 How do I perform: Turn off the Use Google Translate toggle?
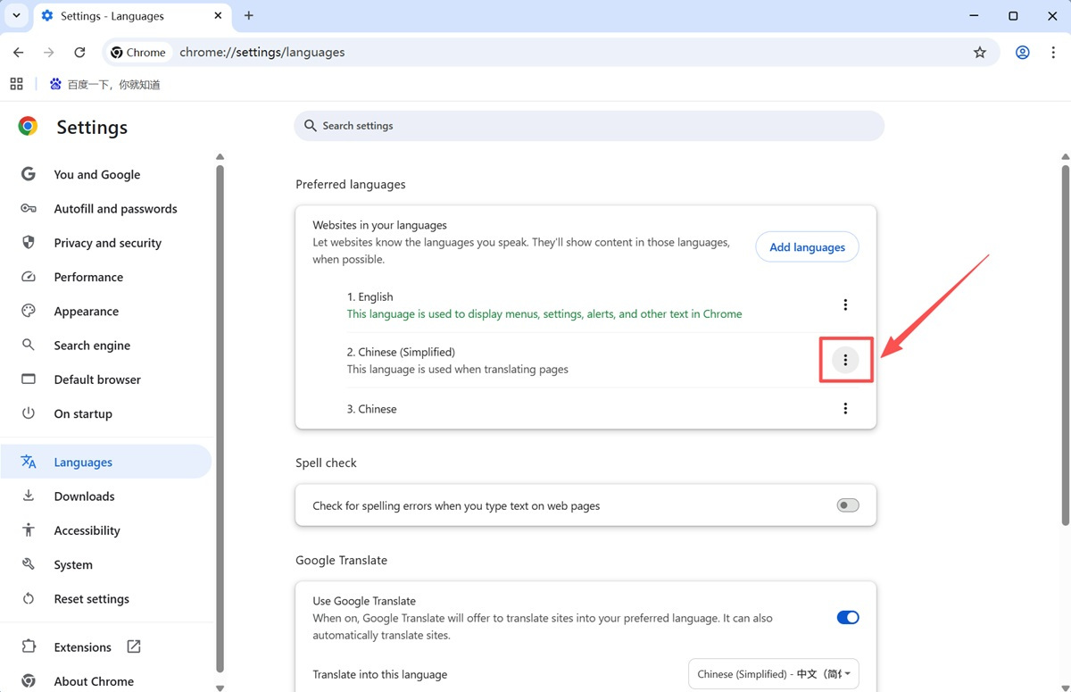(847, 617)
